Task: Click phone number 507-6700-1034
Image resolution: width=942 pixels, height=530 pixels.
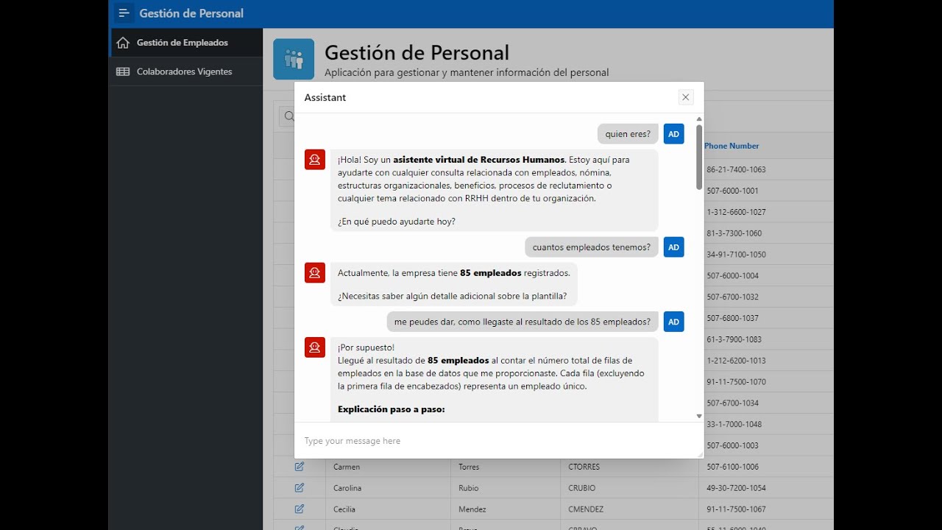Action: (x=732, y=403)
